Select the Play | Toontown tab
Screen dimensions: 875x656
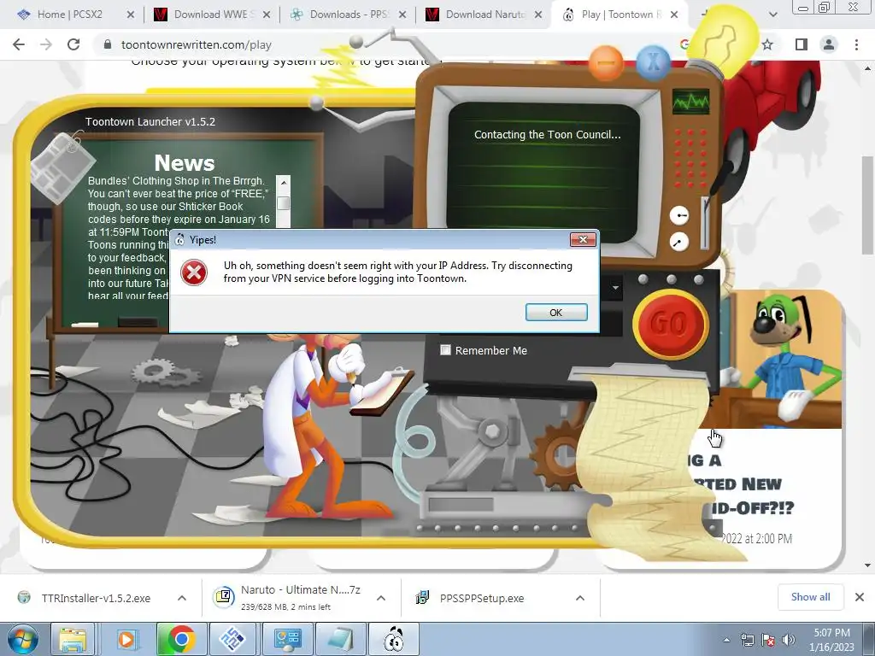(x=620, y=15)
